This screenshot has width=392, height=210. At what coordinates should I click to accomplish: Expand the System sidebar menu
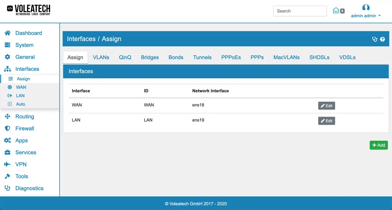24,45
